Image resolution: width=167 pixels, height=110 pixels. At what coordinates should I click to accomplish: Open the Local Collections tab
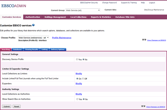[x=78, y=17]
